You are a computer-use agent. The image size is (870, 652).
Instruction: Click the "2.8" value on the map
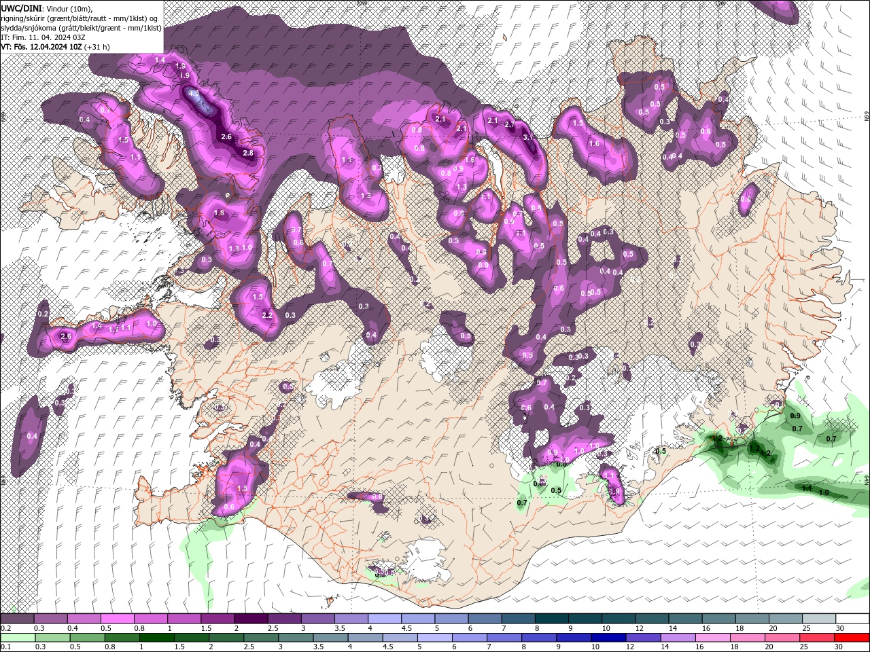[x=248, y=153]
